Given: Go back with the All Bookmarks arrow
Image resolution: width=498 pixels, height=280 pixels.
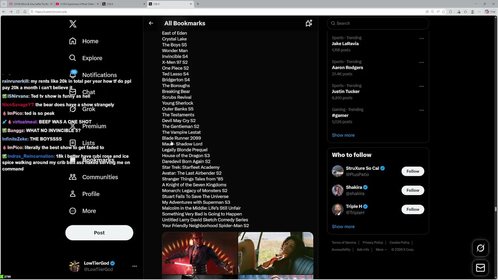Looking at the screenshot, I should pyautogui.click(x=151, y=23).
